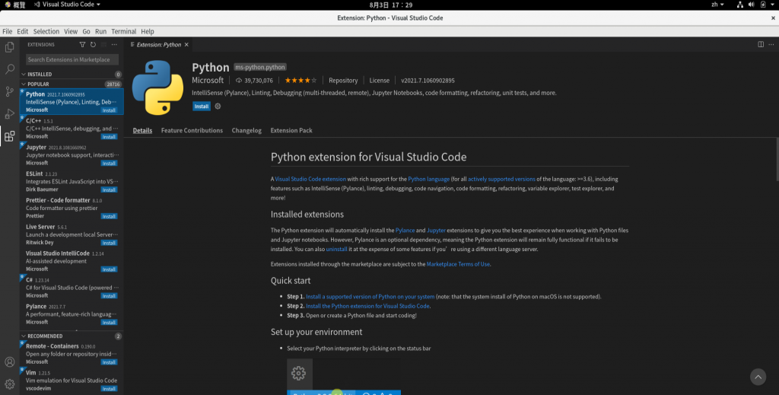Click the filter extensions funnel icon
The width and height of the screenshot is (779, 395).
pyautogui.click(x=83, y=44)
